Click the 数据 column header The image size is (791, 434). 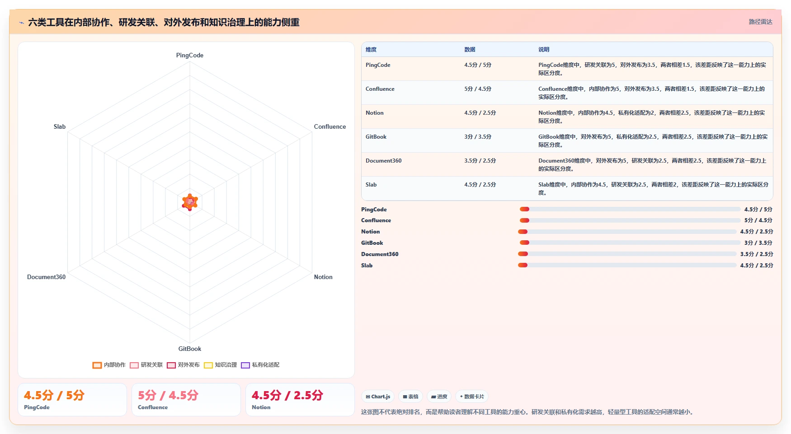pos(470,50)
